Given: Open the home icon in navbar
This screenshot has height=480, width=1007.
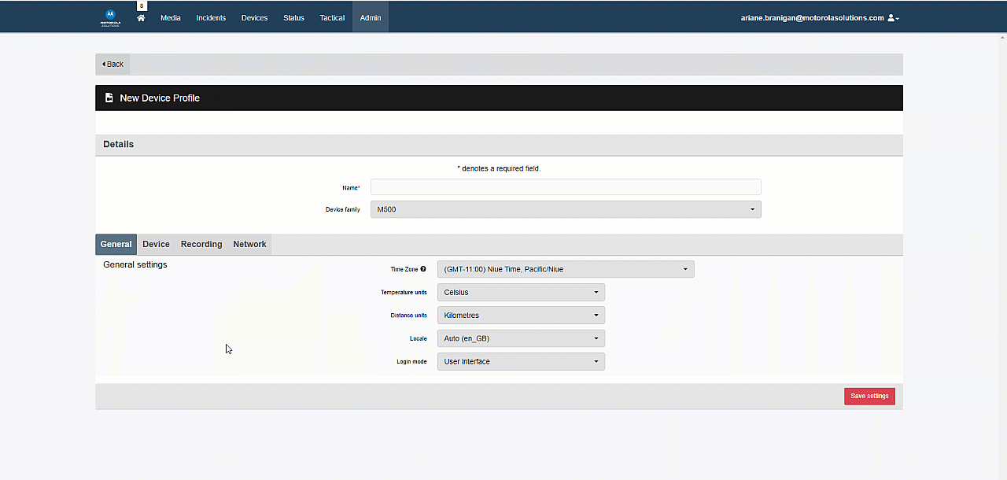Looking at the screenshot, I should pyautogui.click(x=141, y=18).
